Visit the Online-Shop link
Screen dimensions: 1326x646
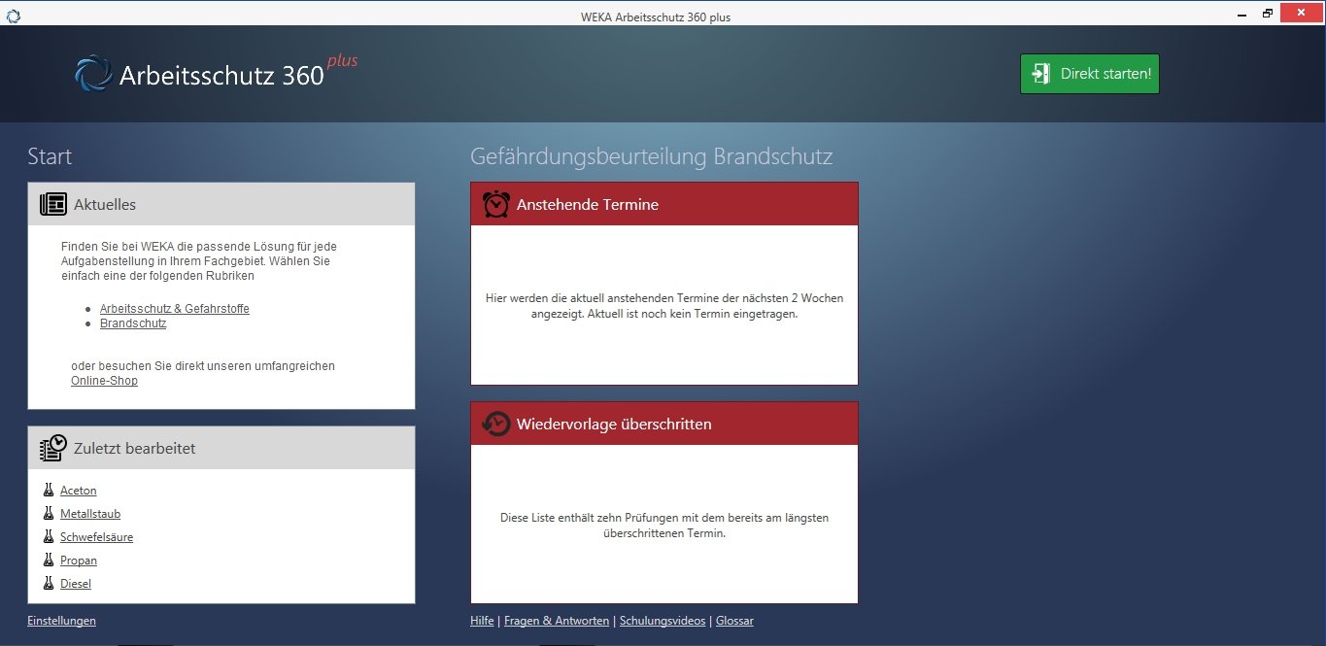pyautogui.click(x=104, y=381)
